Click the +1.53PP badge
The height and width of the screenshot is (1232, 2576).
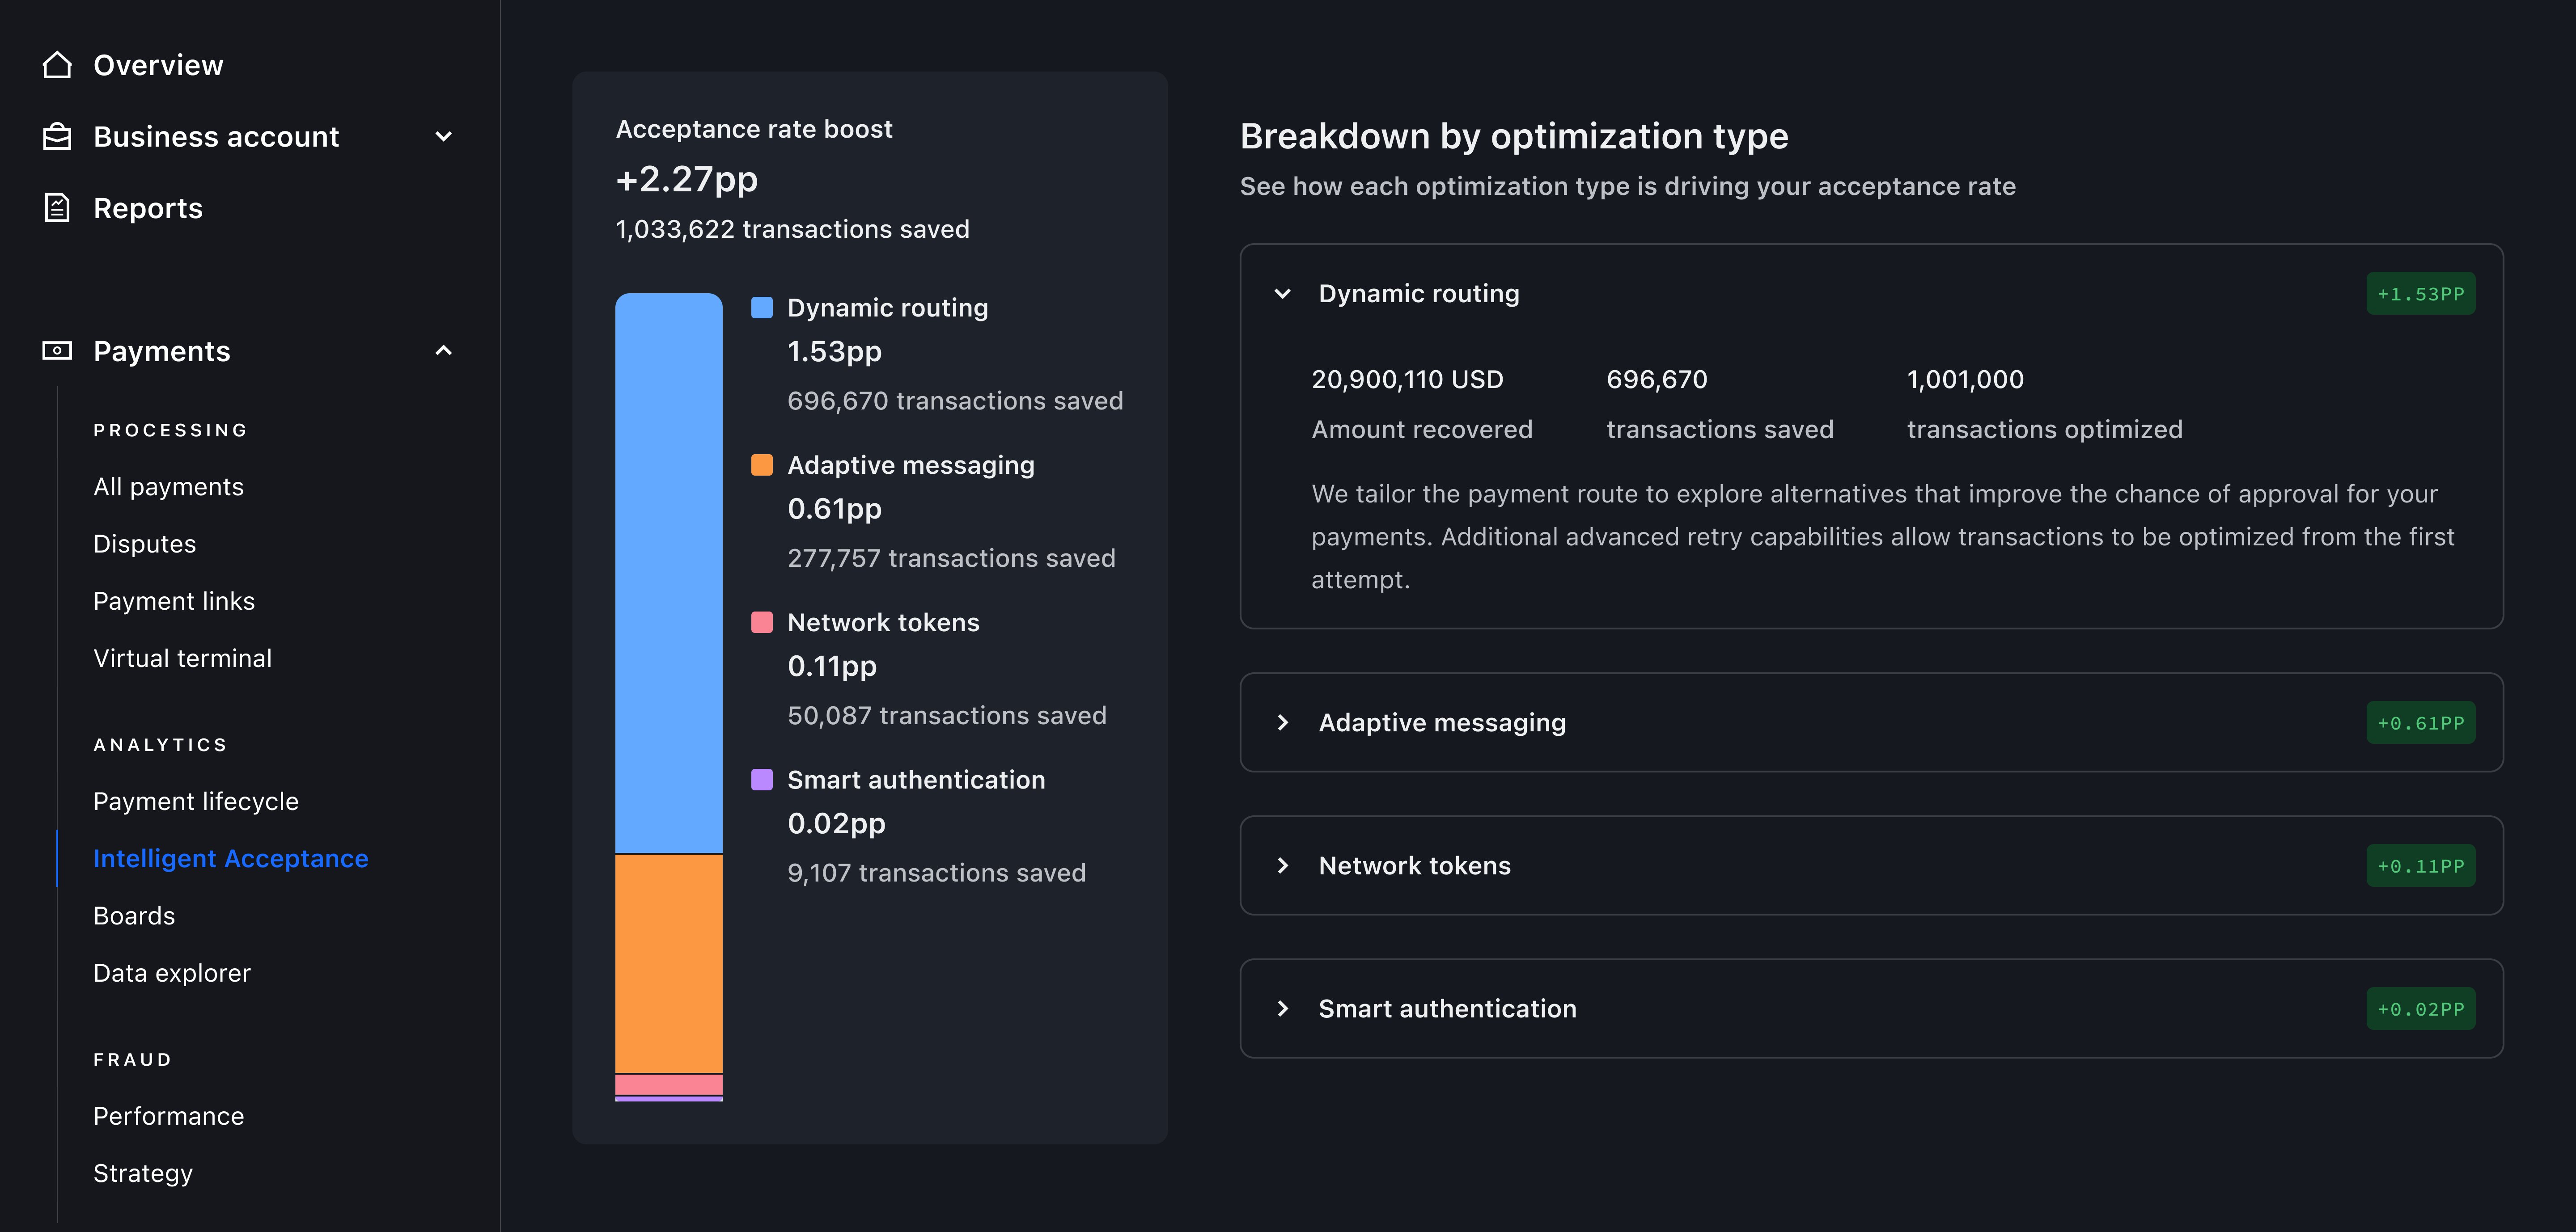click(x=2420, y=294)
